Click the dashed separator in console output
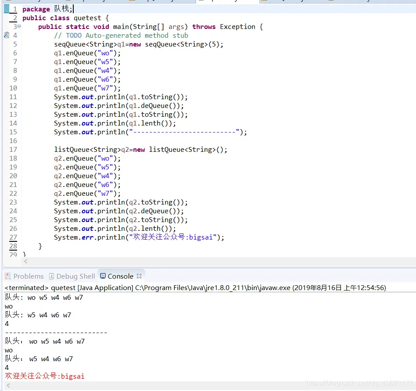The width and height of the screenshot is (416, 391). [56, 333]
